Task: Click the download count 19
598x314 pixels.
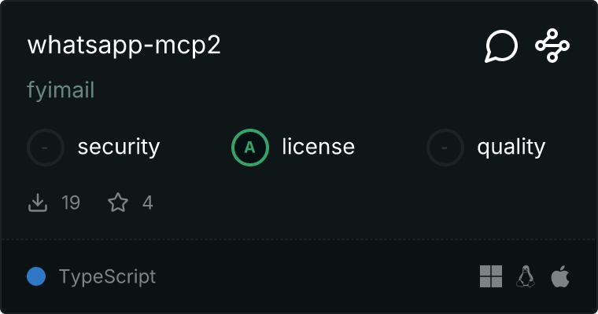Action: coord(71,203)
